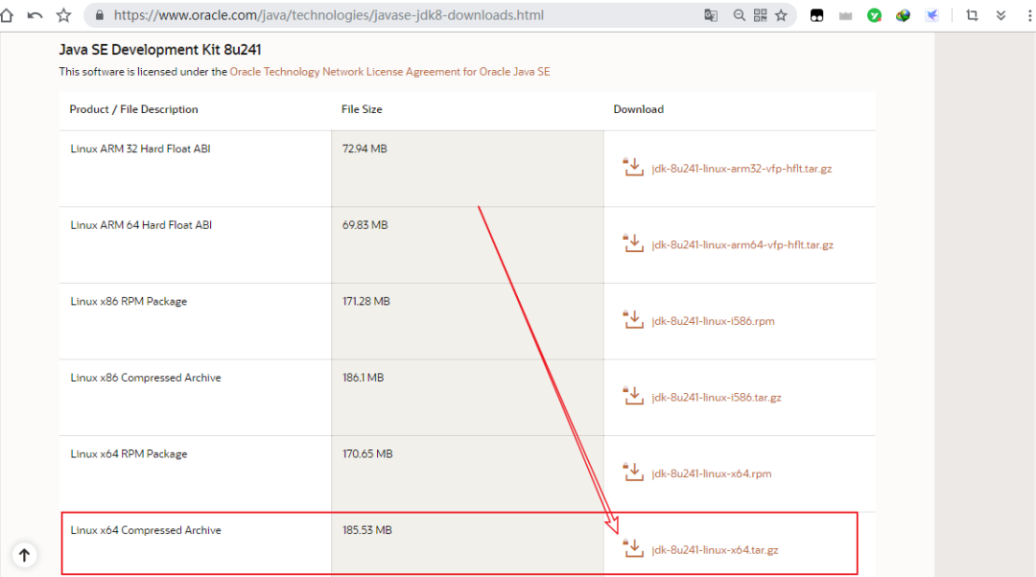Select the 'Linux x64 RPM Package' text
This screenshot has height=577, width=1036.
[129, 454]
